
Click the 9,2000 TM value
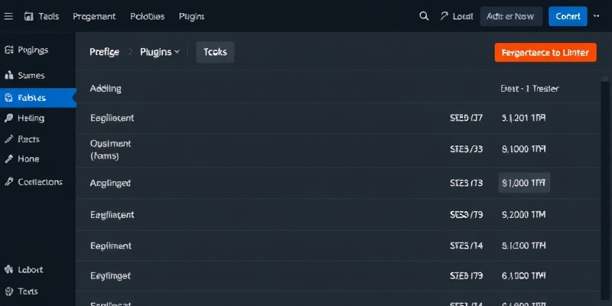[x=523, y=214]
